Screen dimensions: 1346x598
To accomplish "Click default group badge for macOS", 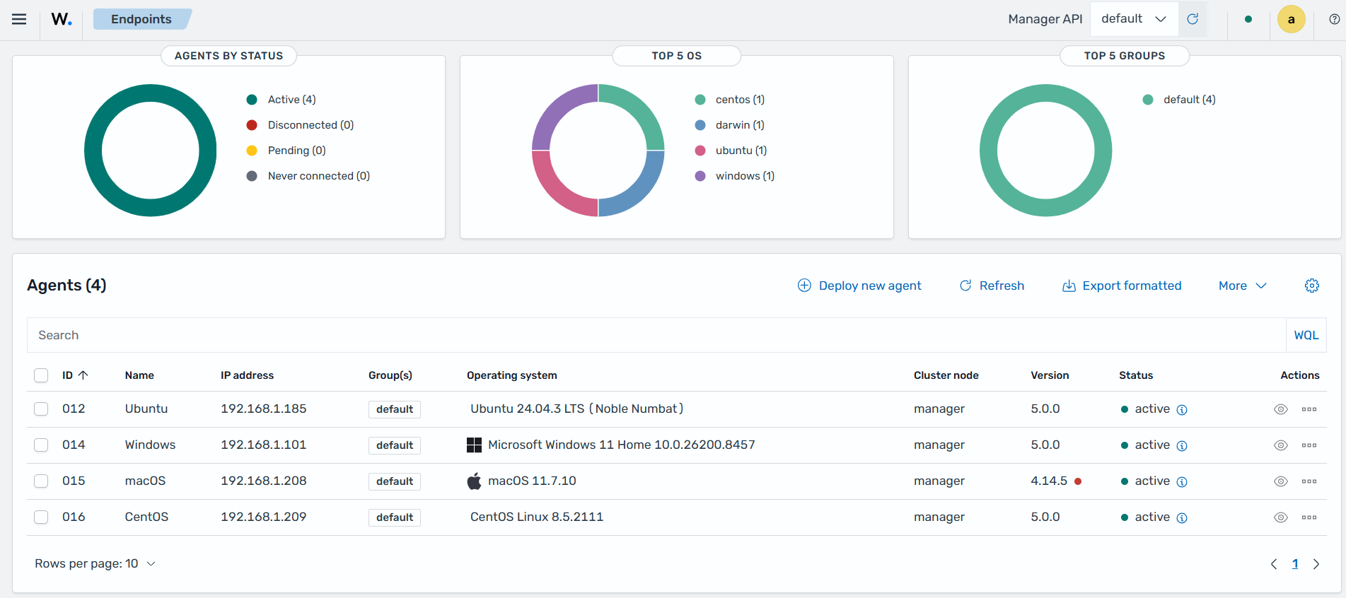I will [395, 481].
